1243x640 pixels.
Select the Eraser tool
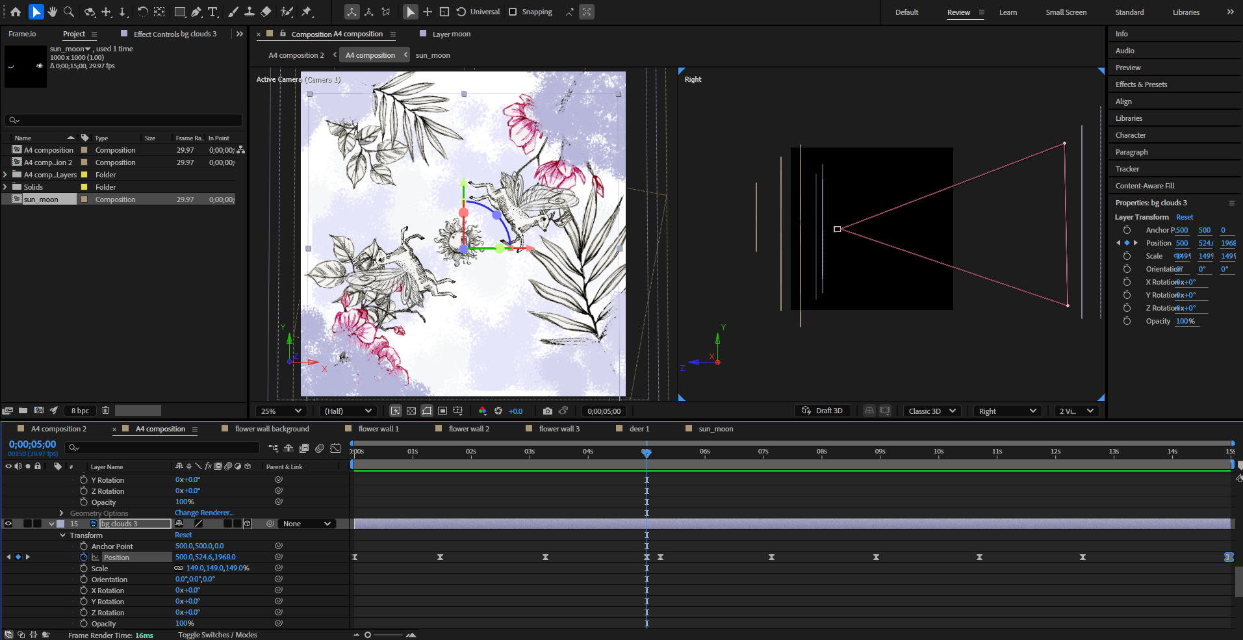point(266,12)
